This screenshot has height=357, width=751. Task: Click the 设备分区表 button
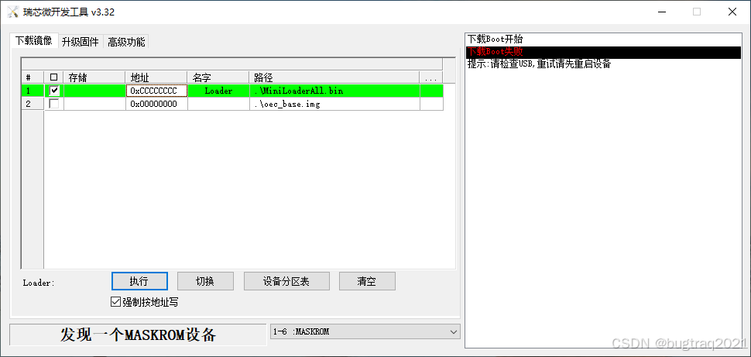coord(286,281)
